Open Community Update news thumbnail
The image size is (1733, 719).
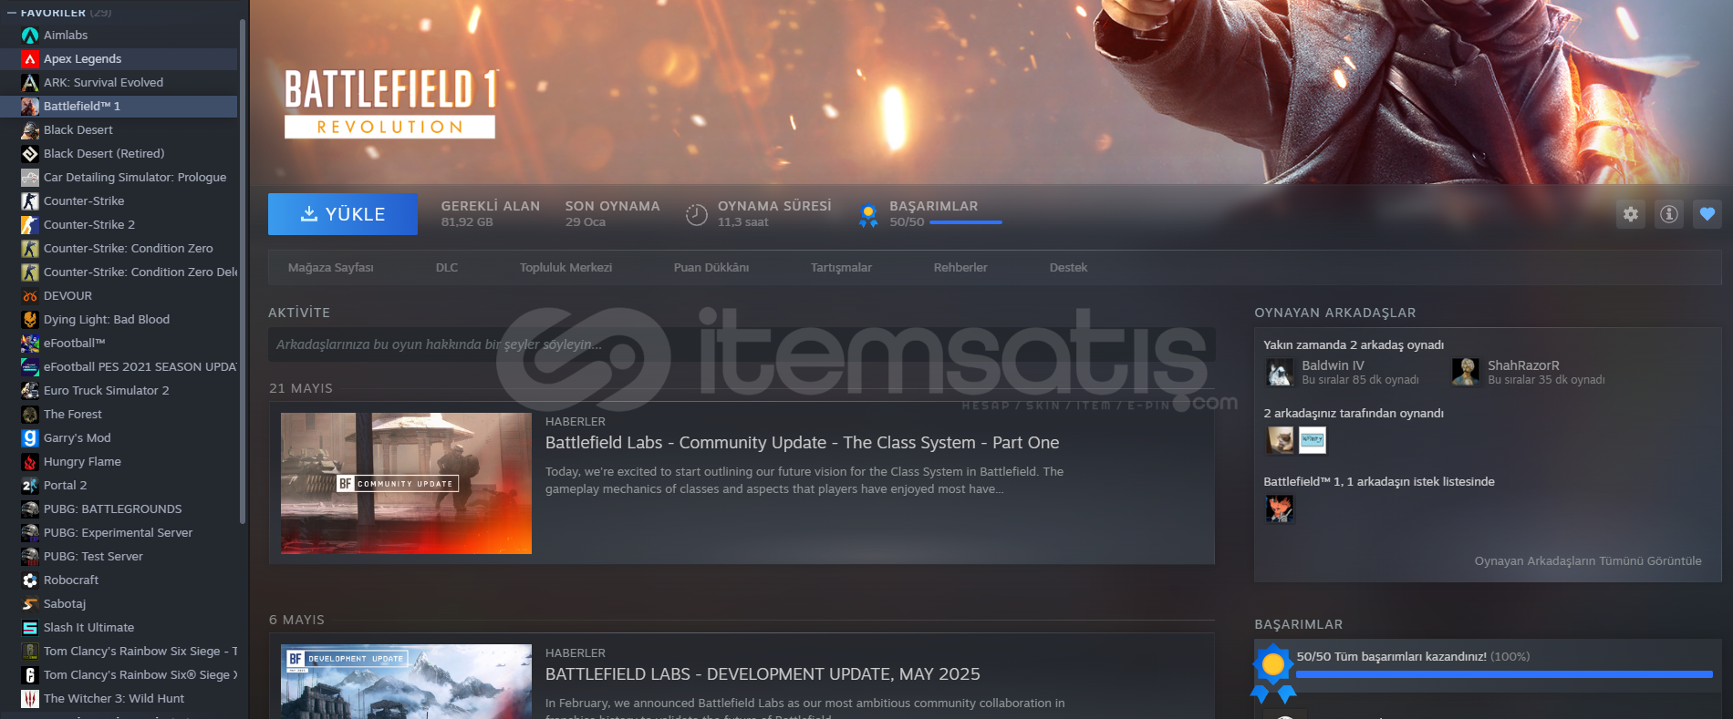406,483
